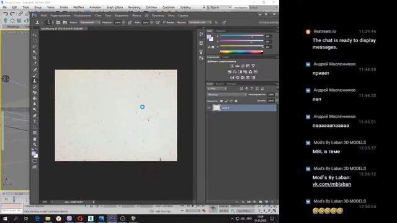
Task: Select the Pen tool
Action: (x=35, y=116)
